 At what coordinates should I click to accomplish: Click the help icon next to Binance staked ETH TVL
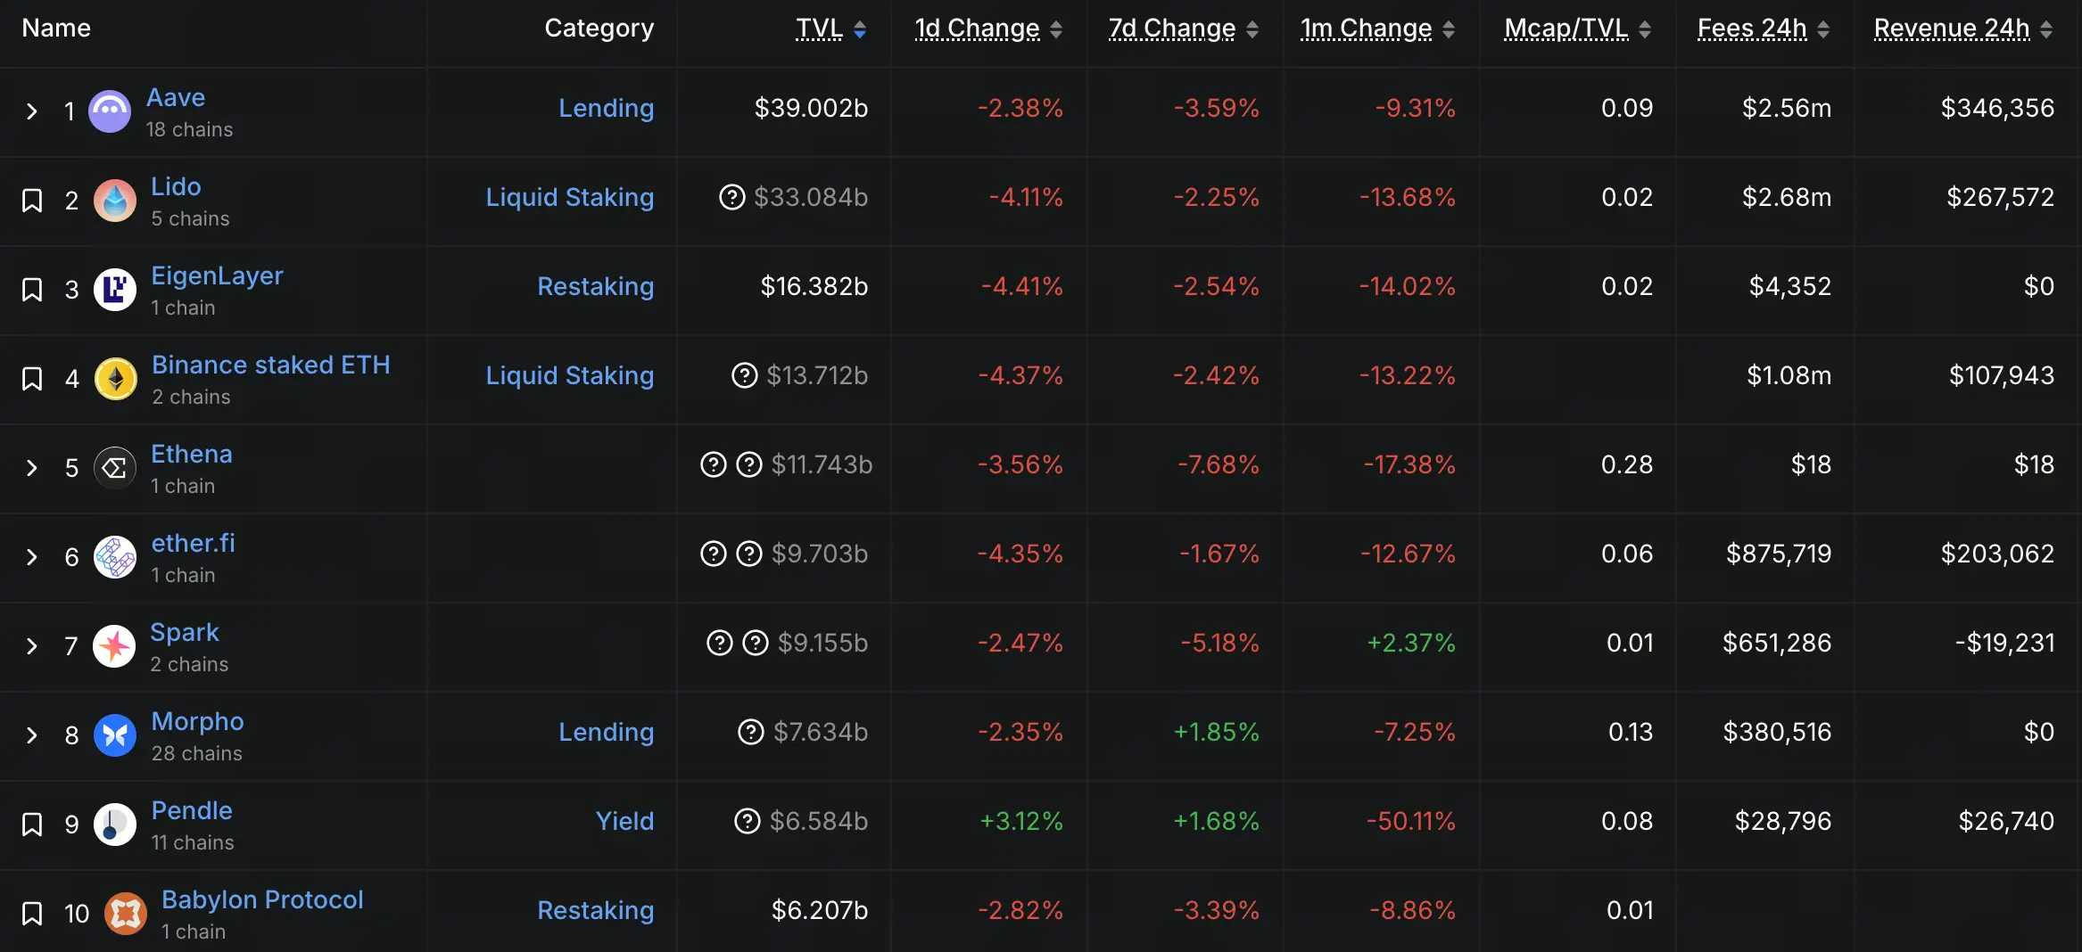[745, 375]
